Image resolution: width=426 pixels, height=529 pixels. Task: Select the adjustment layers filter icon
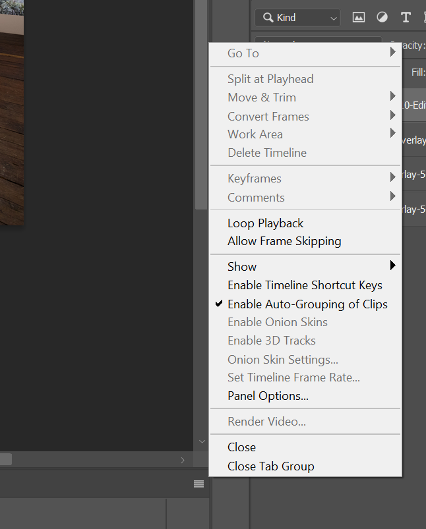tap(382, 17)
